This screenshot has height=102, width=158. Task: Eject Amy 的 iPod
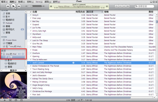click(x=23, y=54)
